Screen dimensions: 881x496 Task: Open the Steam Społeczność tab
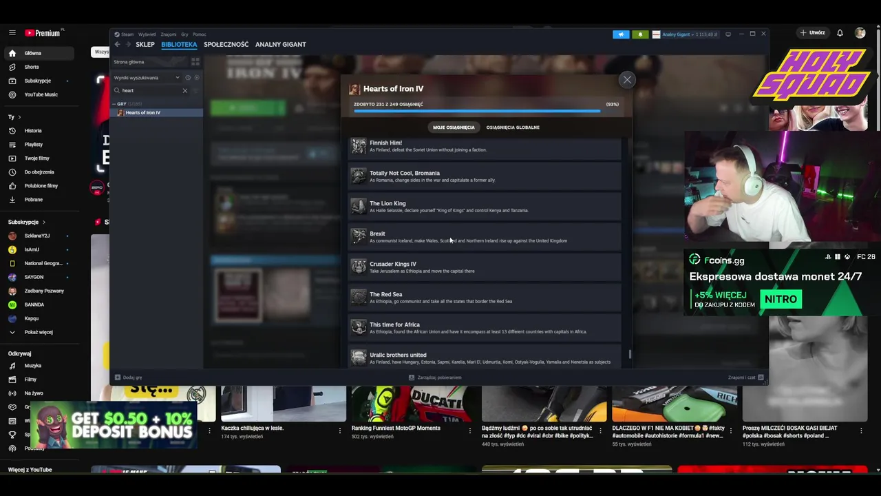coord(226,44)
